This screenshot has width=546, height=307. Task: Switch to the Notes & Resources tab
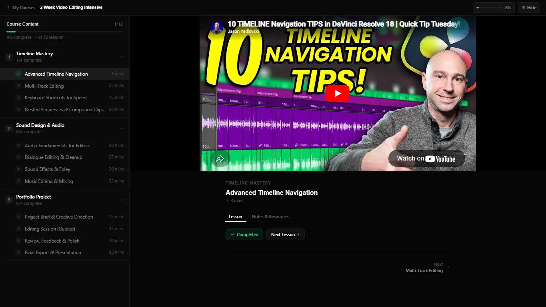270,217
